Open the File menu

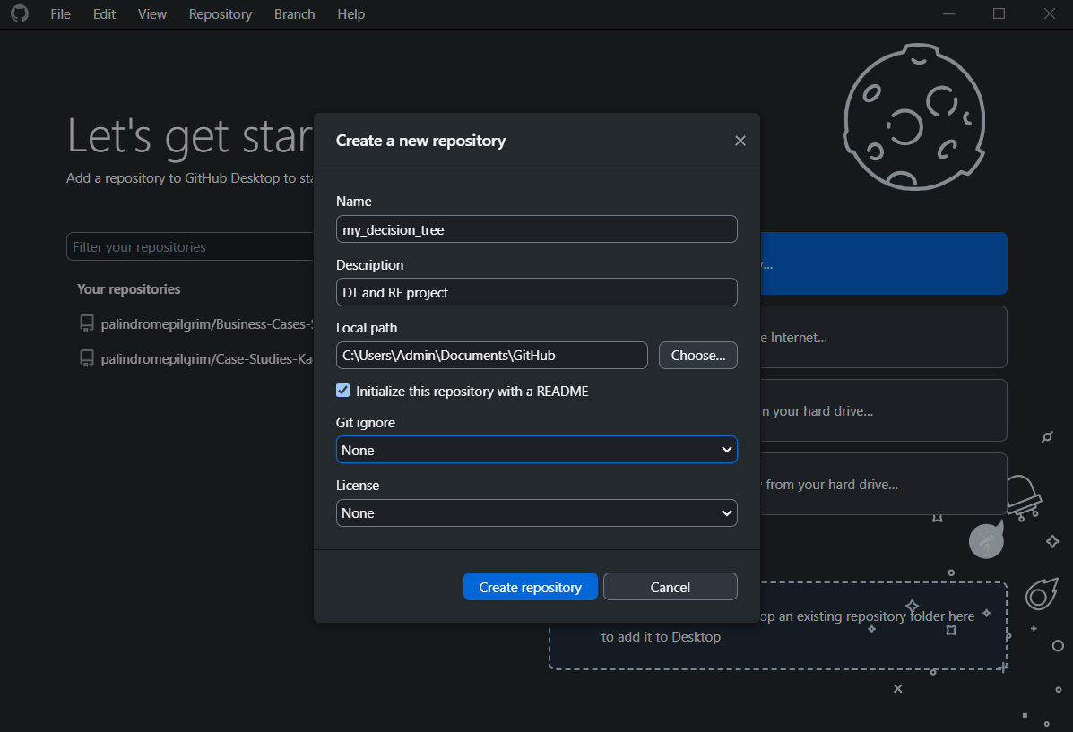point(60,14)
